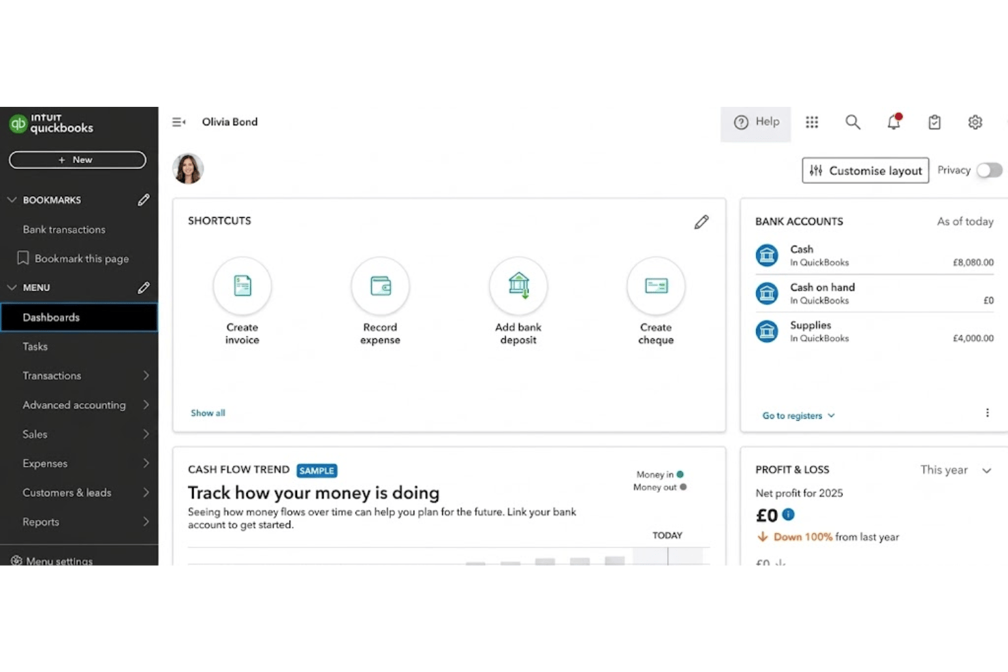Click Customise layout button
1008x672 pixels.
coord(866,171)
